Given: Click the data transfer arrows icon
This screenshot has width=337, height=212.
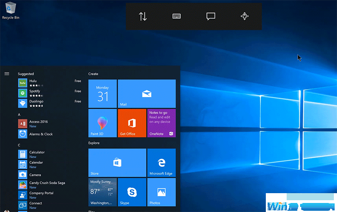Looking at the screenshot, I should pos(143,16).
